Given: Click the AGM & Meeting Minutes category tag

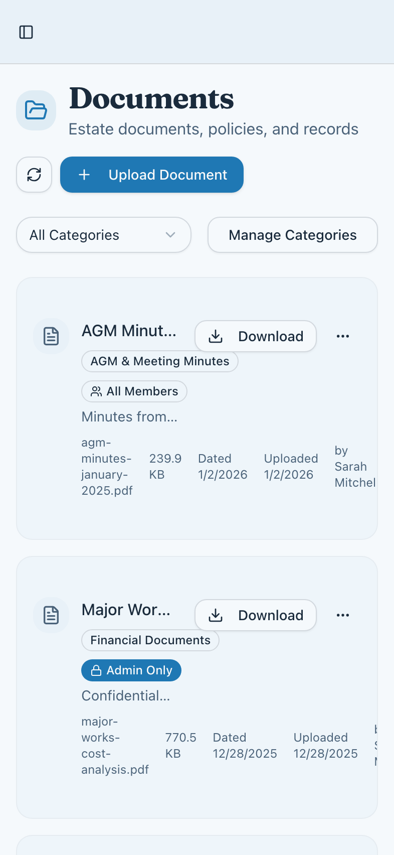Looking at the screenshot, I should [x=159, y=361].
